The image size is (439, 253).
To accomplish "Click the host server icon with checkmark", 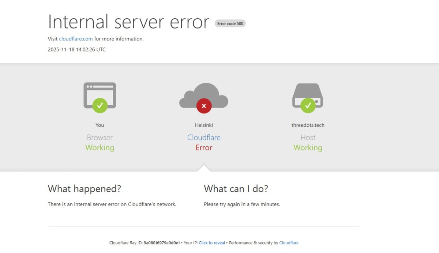I will (308, 98).
